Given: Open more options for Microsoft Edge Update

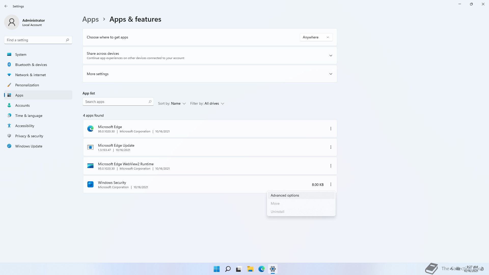Looking at the screenshot, I should (331, 147).
